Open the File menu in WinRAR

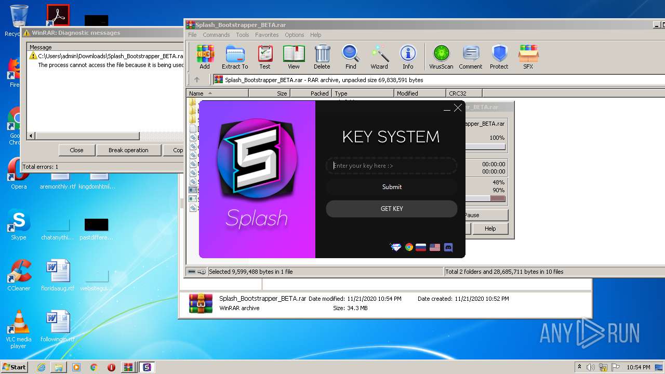point(192,35)
